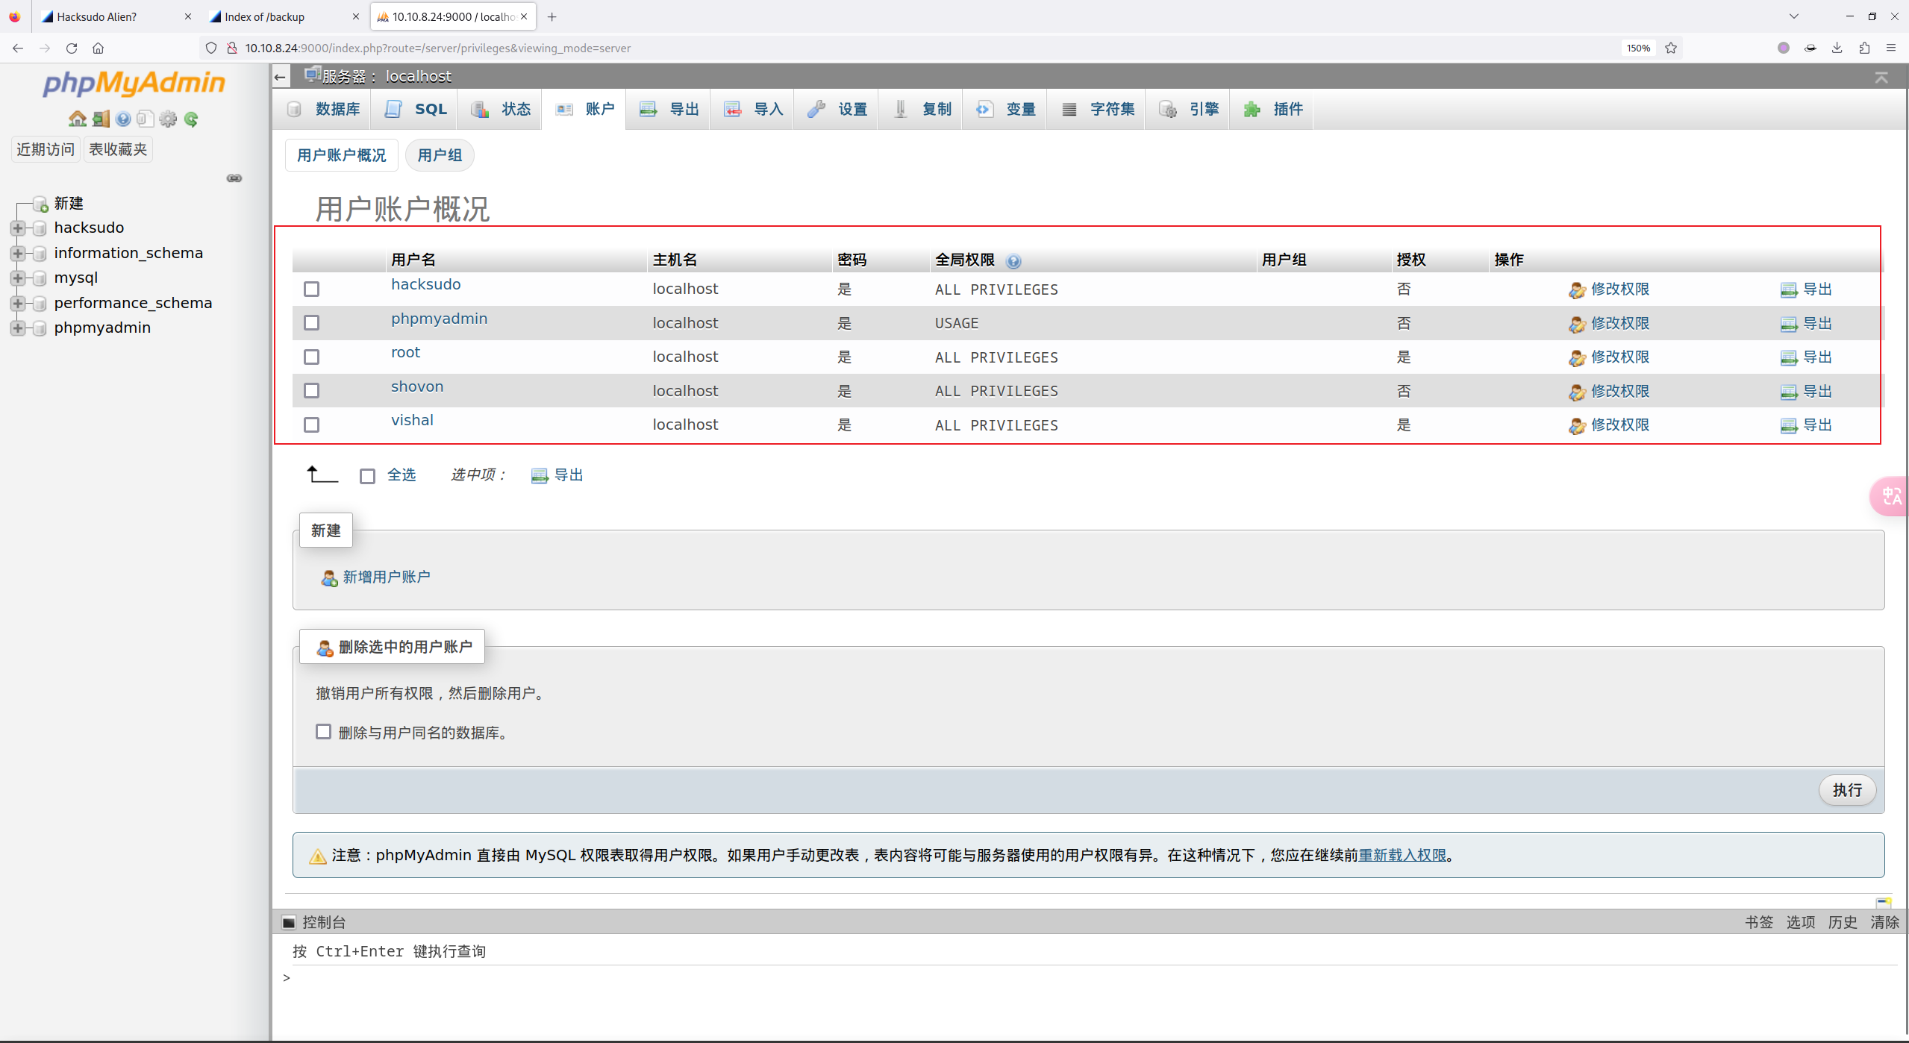Open the Firefox downloads icon
The width and height of the screenshot is (1909, 1043).
(x=1837, y=48)
